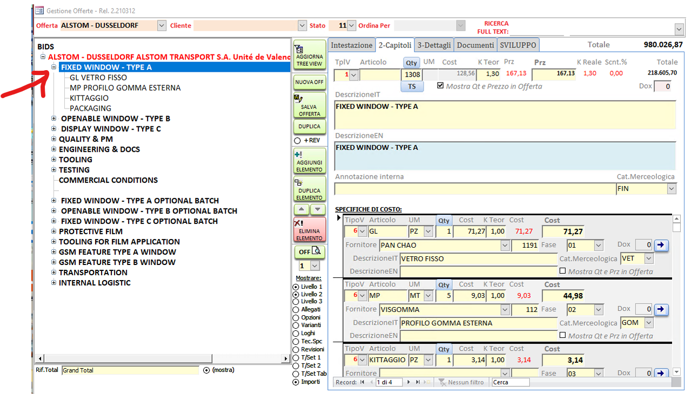Click blue arrow on VETRO FISSO row
This screenshot has width=691, height=394.
662,246
